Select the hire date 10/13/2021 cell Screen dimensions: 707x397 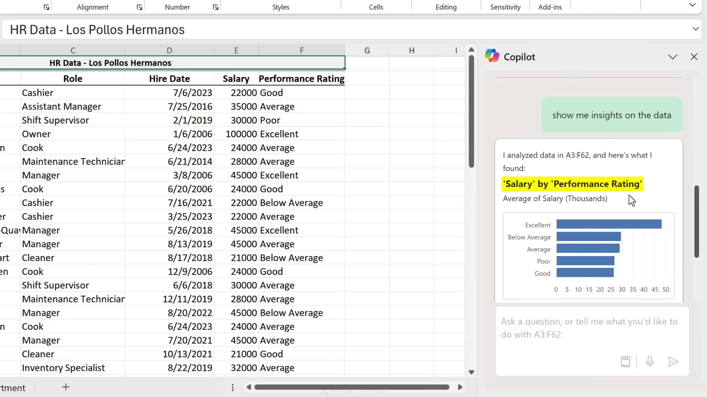(x=169, y=354)
